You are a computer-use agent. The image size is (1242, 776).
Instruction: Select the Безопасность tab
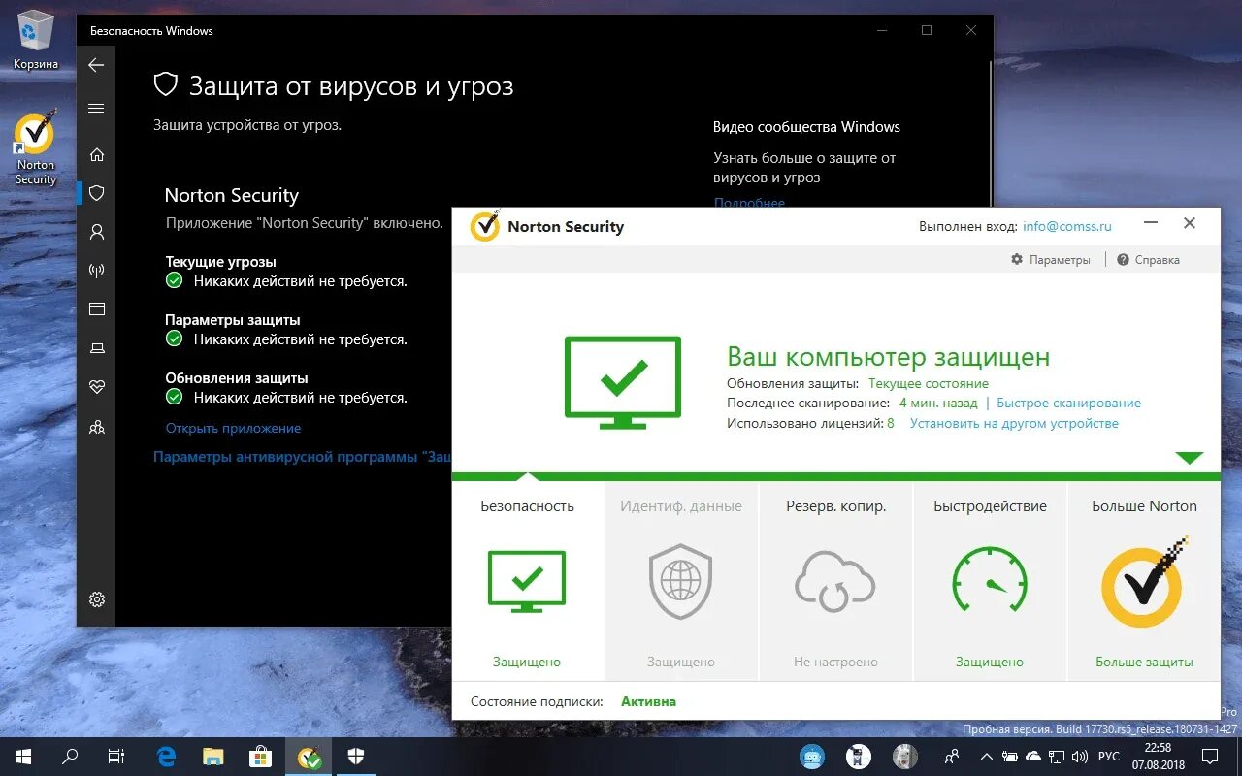[x=527, y=506]
